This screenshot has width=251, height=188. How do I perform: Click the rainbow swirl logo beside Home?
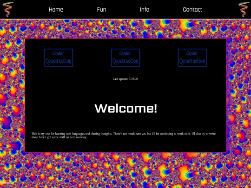(x=8, y=9)
